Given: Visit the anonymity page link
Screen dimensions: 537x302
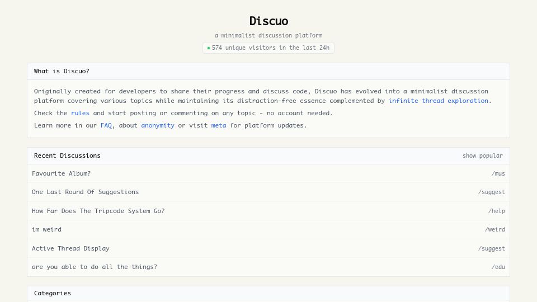Looking at the screenshot, I should coord(158,125).
